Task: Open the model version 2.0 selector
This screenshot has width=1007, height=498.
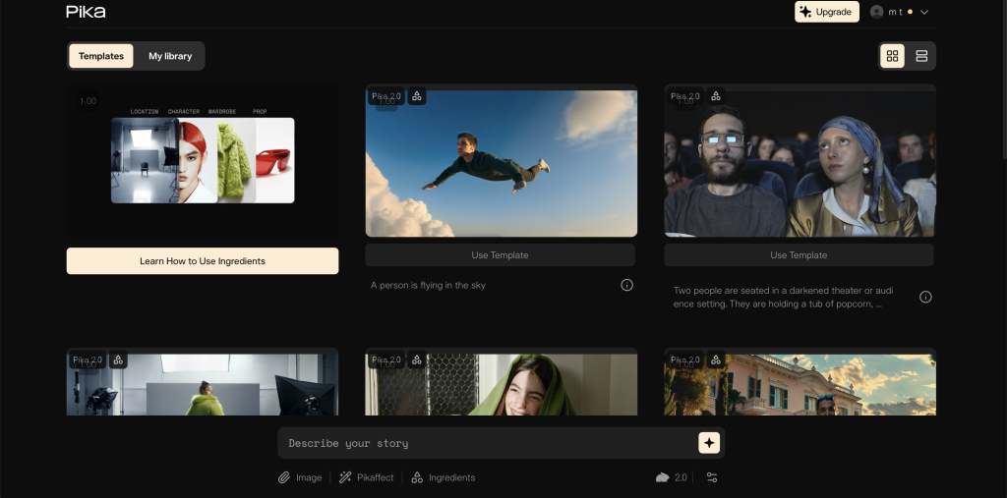Action: (x=672, y=477)
